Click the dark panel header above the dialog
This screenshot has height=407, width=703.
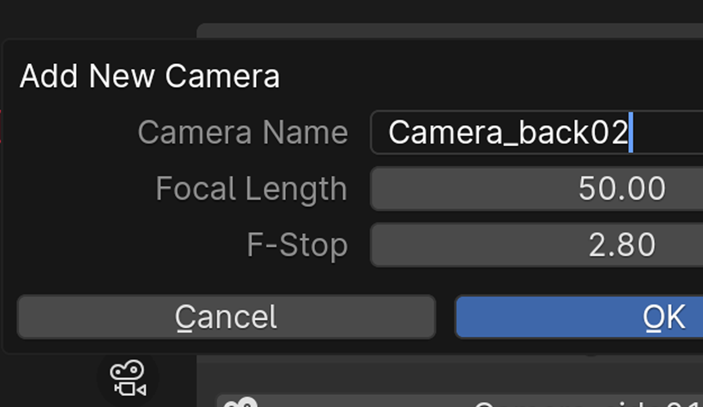coord(450,31)
